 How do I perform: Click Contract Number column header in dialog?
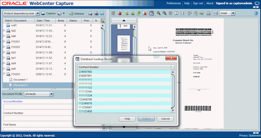point(124,67)
